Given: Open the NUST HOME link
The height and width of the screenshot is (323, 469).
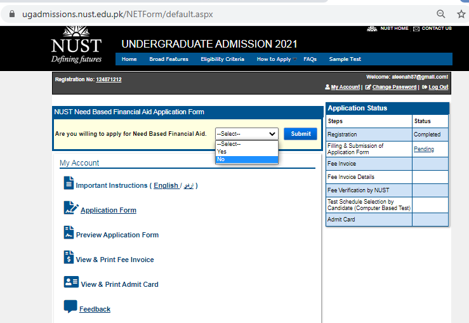Looking at the screenshot, I should [x=394, y=29].
